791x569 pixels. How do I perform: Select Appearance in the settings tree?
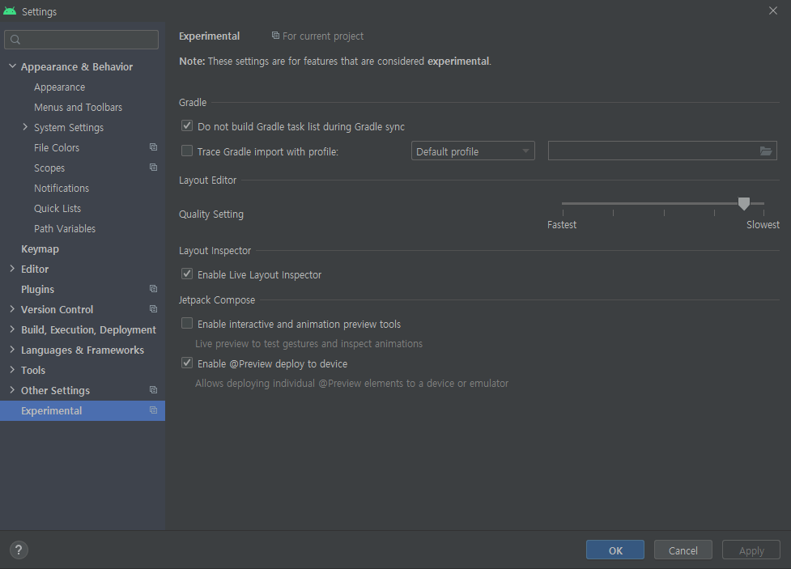click(x=60, y=87)
